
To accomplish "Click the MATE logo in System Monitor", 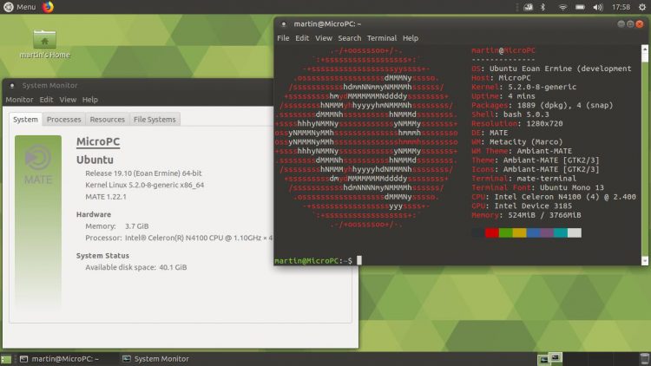I will 38,164.
